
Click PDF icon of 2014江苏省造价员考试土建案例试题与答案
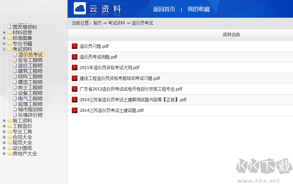point(75,100)
